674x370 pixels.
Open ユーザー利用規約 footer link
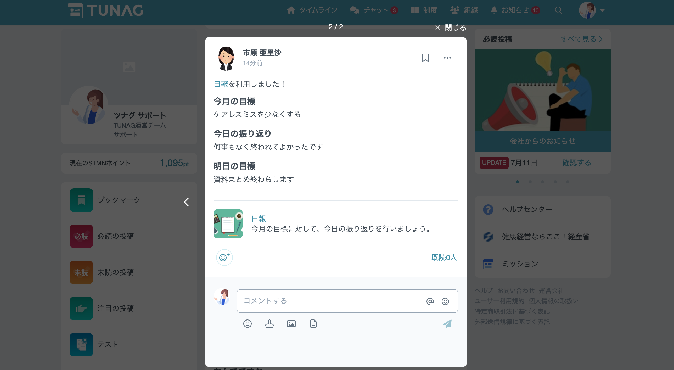coord(499,301)
